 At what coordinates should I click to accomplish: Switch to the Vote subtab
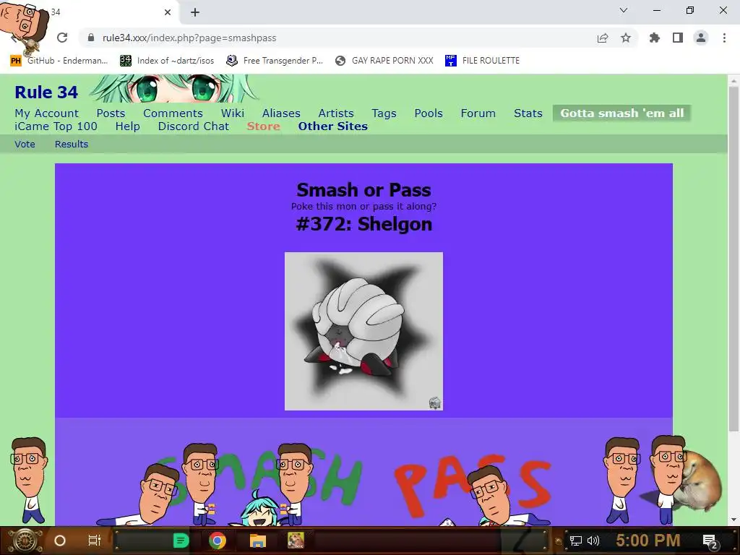(x=25, y=145)
